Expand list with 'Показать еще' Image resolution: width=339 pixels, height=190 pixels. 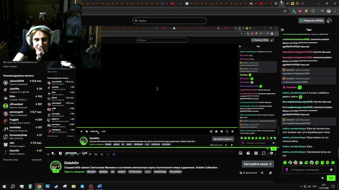11,160
